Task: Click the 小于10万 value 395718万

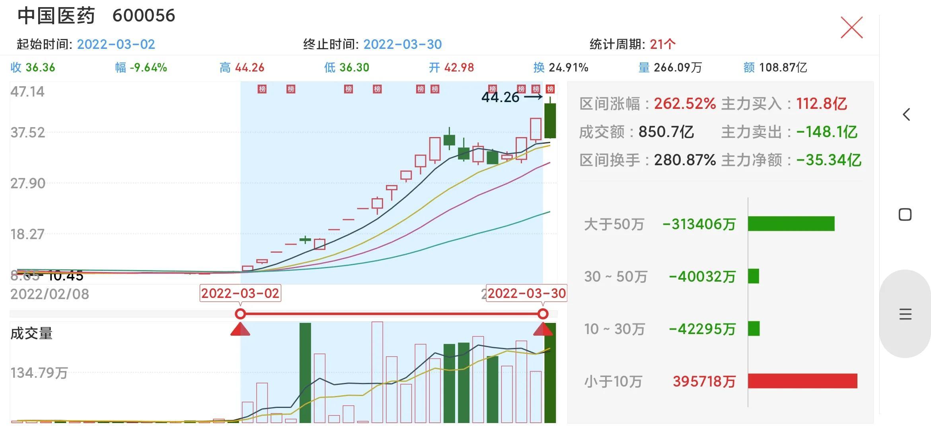Action: pyautogui.click(x=704, y=381)
